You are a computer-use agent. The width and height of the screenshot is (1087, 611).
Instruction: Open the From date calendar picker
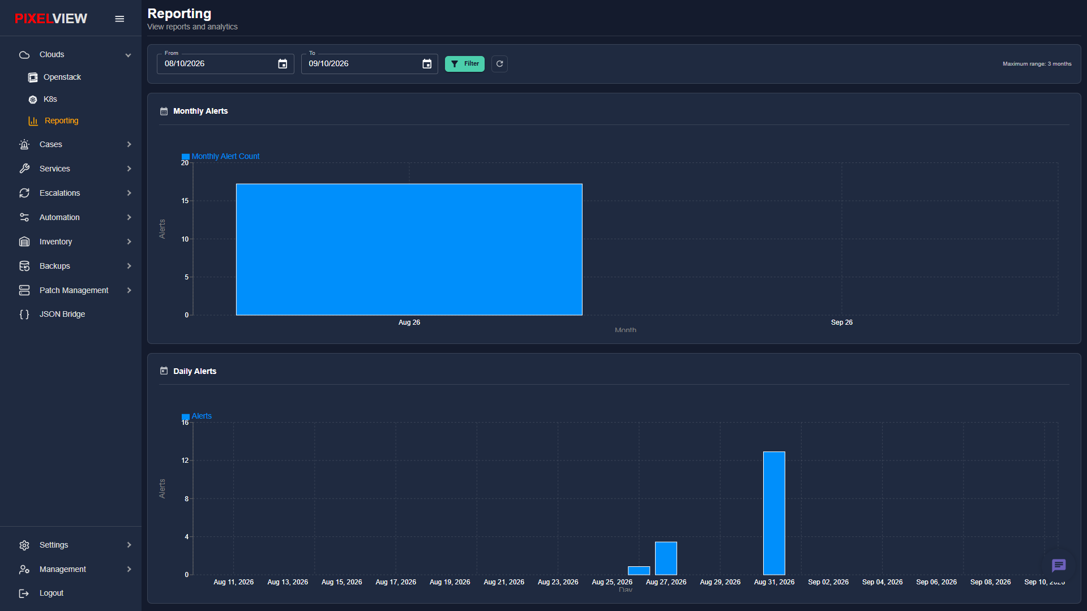coord(283,64)
